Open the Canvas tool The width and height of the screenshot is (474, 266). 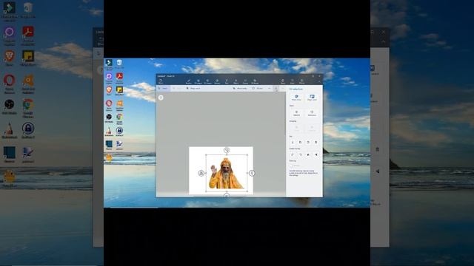[x=245, y=82]
